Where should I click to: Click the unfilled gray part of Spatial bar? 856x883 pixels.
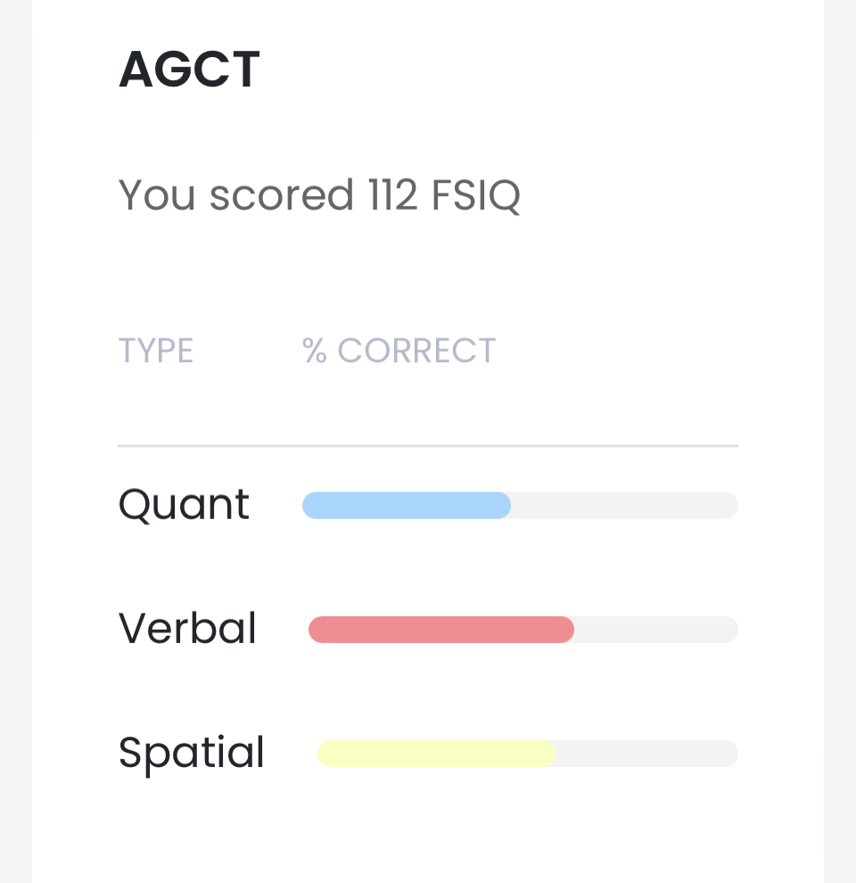(x=646, y=754)
